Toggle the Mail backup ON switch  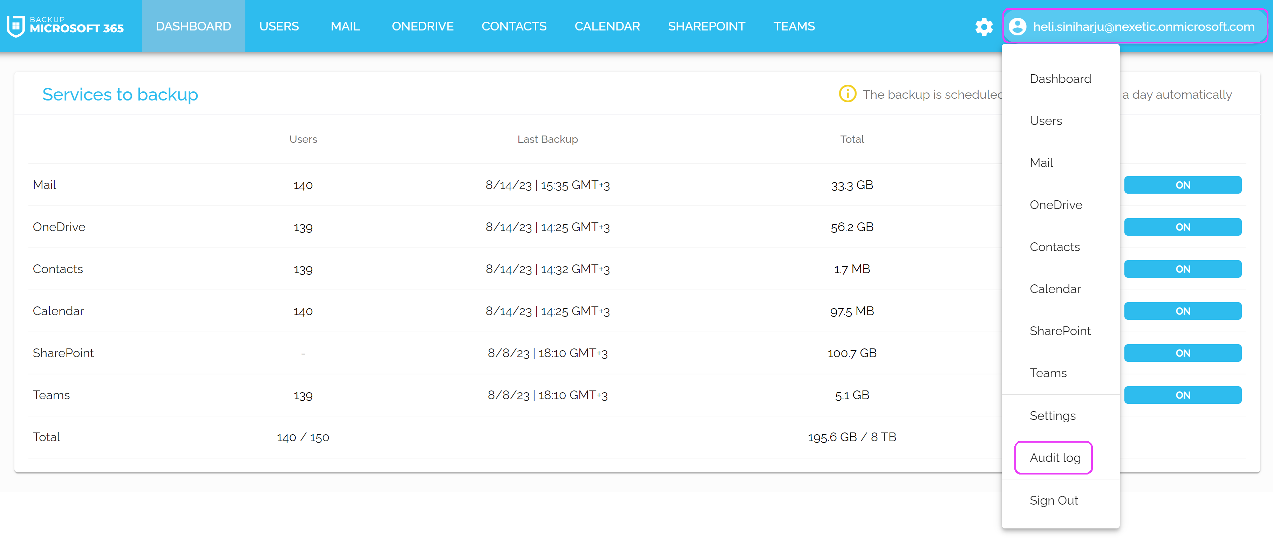pos(1182,185)
